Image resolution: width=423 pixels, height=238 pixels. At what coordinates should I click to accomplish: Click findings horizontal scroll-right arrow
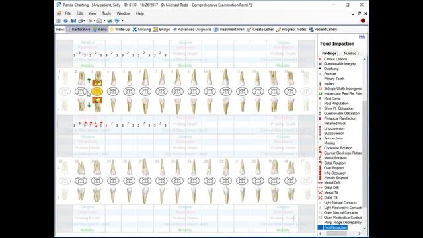[x=360, y=233]
